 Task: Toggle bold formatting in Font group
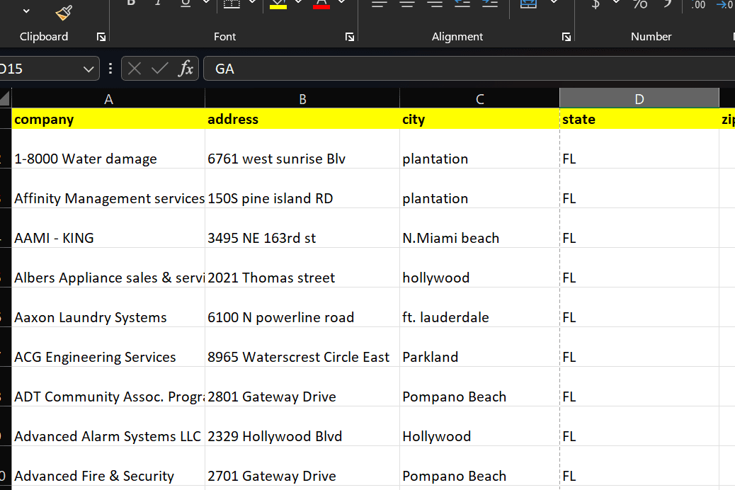click(x=131, y=3)
